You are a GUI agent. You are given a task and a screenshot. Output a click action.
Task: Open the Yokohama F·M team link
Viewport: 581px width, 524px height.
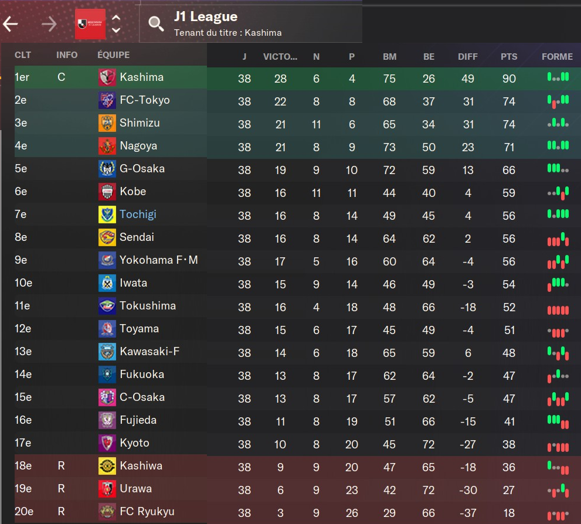(158, 260)
